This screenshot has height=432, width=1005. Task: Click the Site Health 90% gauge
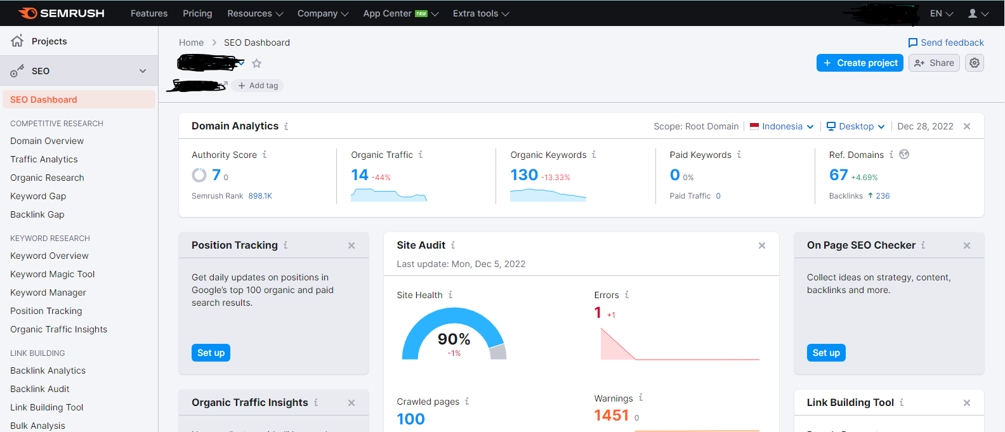454,334
